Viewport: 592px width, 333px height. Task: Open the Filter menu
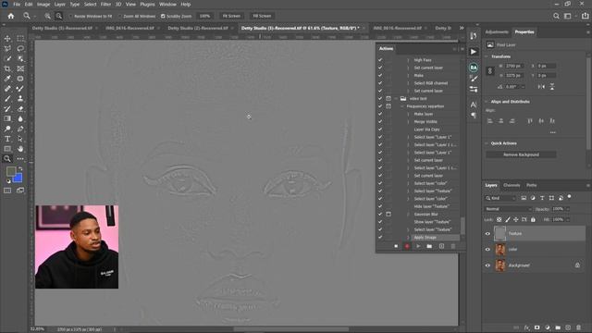[105, 5]
